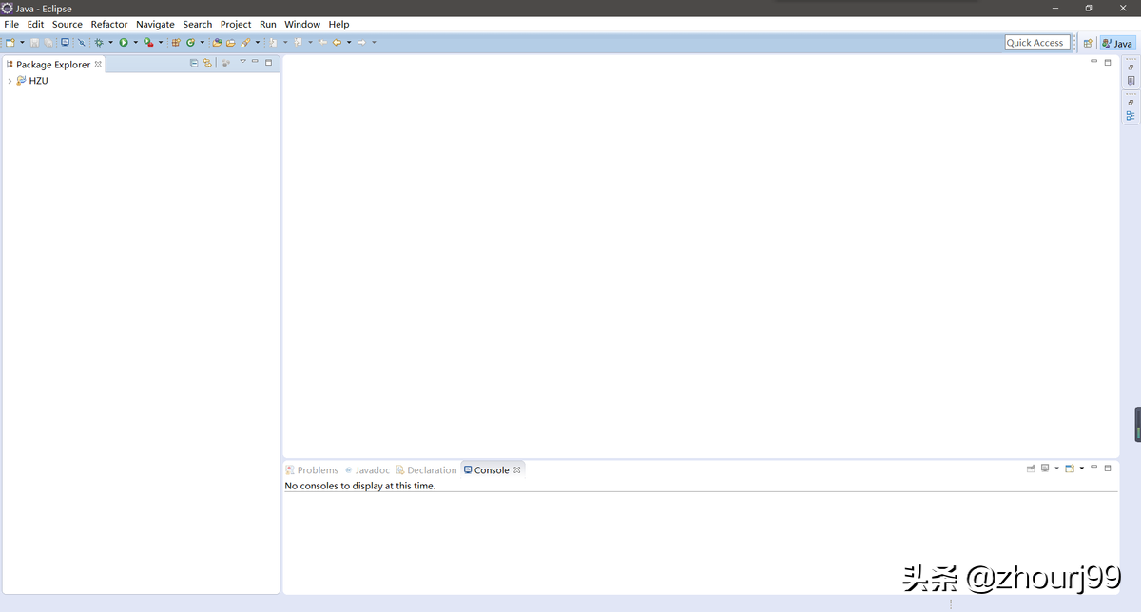
Task: Switch to the Declaration tab
Action: [426, 470]
